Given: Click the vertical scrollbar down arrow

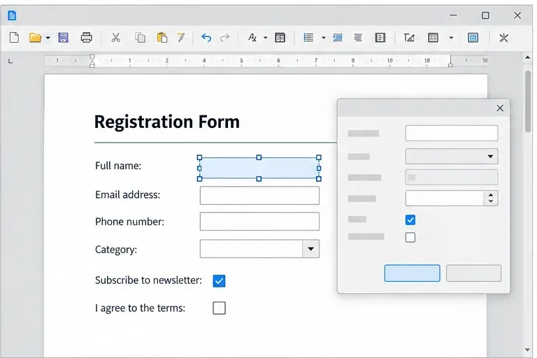Looking at the screenshot, I should (x=528, y=350).
